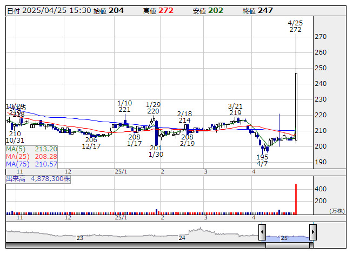Click the MA(5) 213.20 legend entry
Screen dimensions: 353x254
31,149
